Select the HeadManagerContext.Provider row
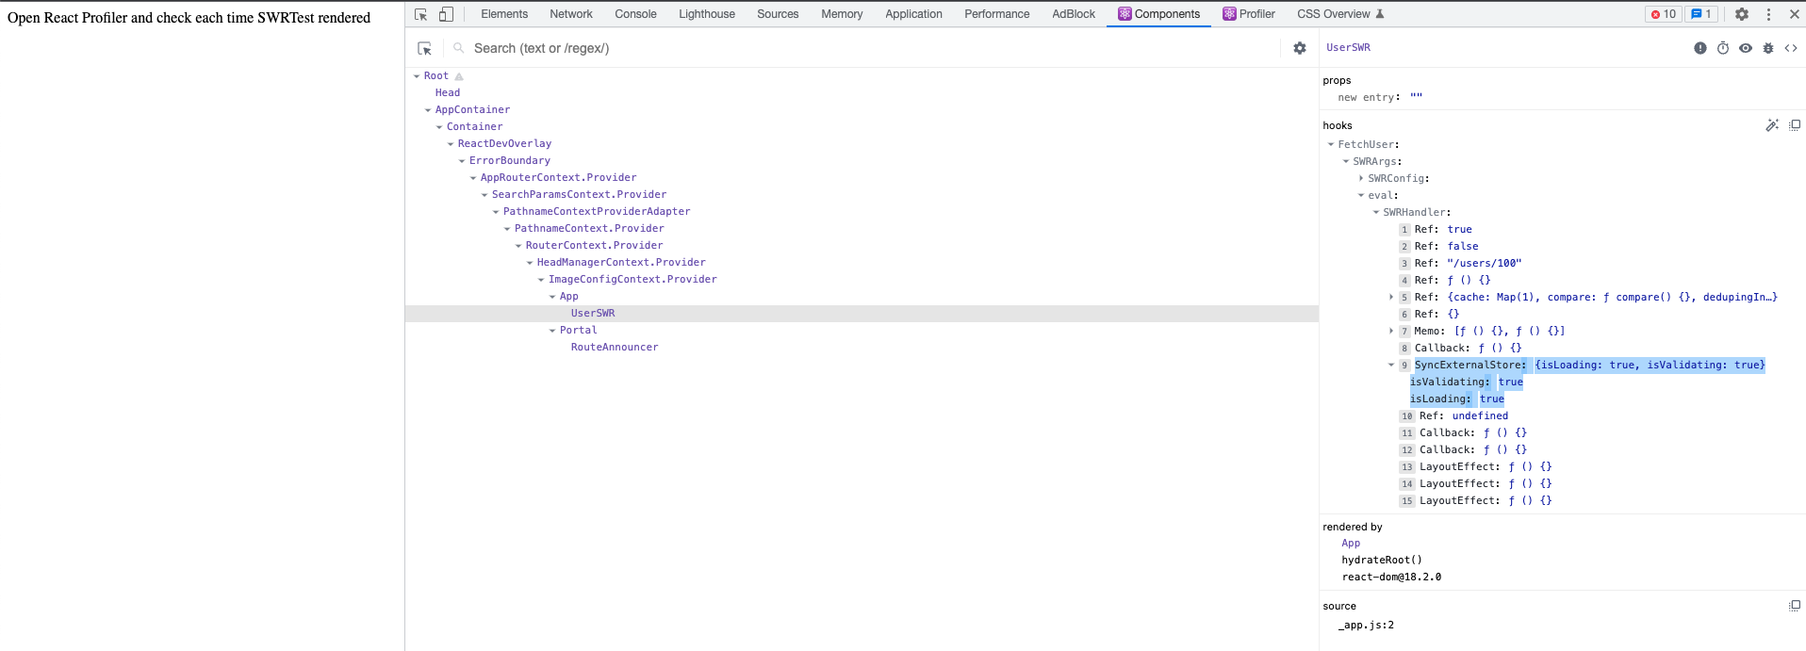Screen dimensions: 1806x651 621,262
